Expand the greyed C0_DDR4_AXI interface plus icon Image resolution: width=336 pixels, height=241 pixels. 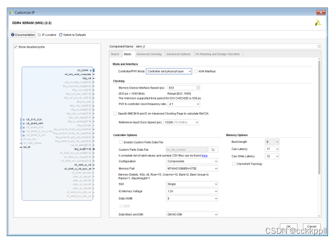point(24,128)
